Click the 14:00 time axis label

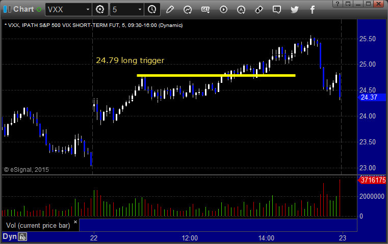pyautogui.click(x=266, y=238)
